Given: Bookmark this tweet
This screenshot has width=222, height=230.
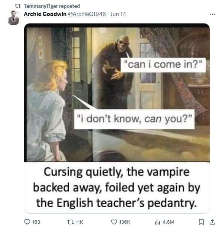Looking at the screenshot, I should click(201, 222).
